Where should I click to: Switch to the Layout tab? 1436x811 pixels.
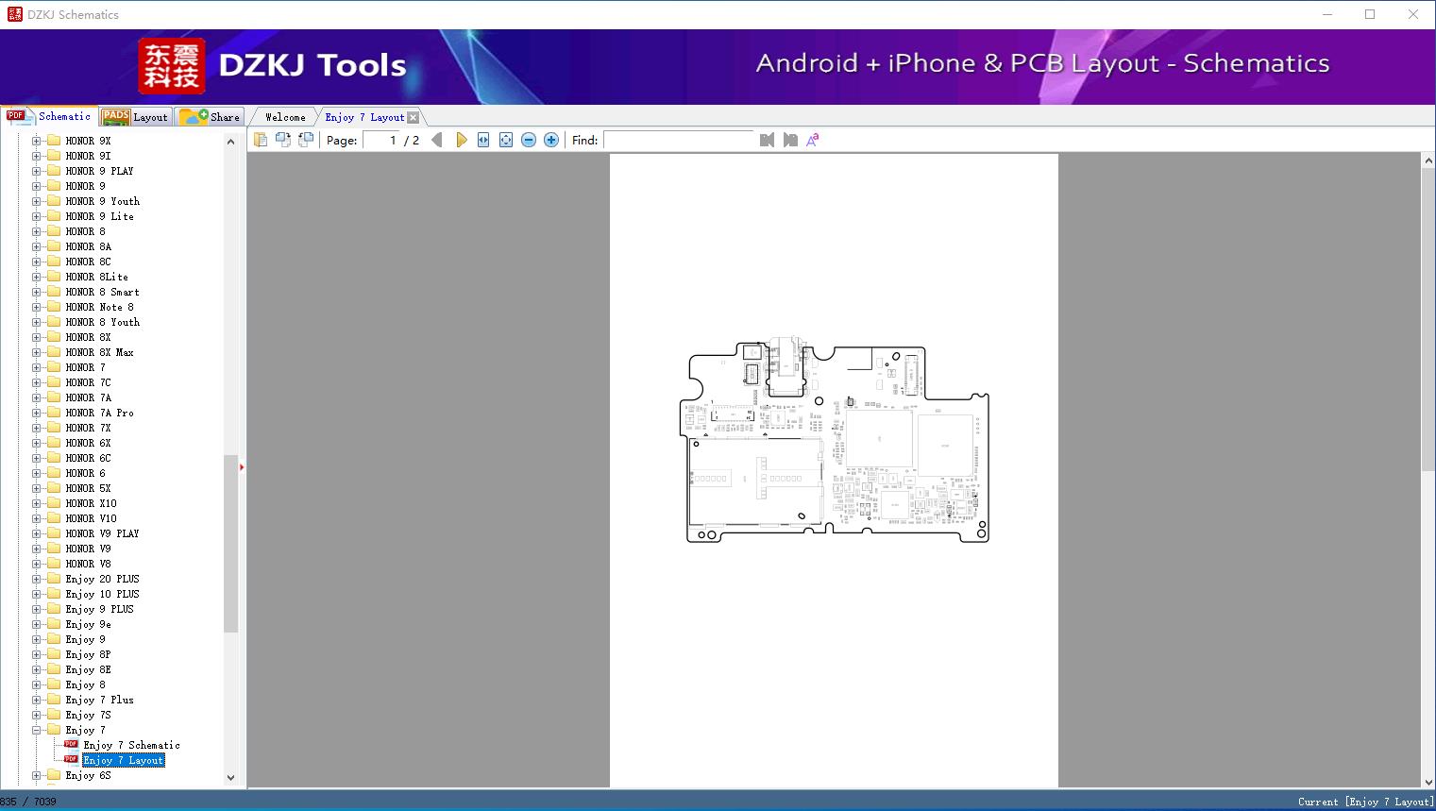click(136, 117)
